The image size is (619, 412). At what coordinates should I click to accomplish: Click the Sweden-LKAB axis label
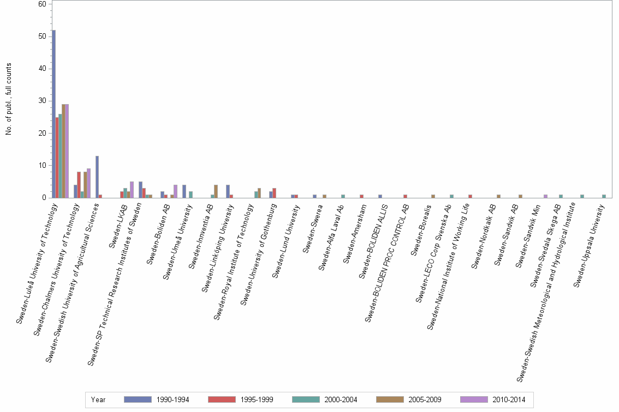[x=118, y=226]
